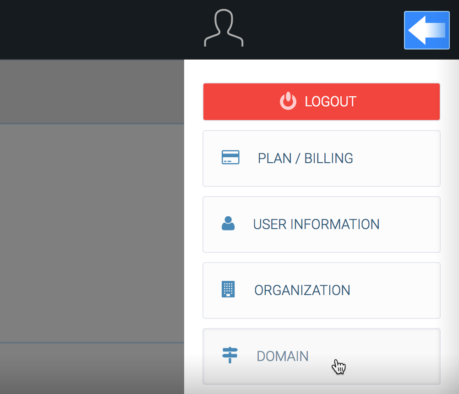Click the credit card billing icon
Viewport: 459px width, 394px height.
(x=230, y=158)
